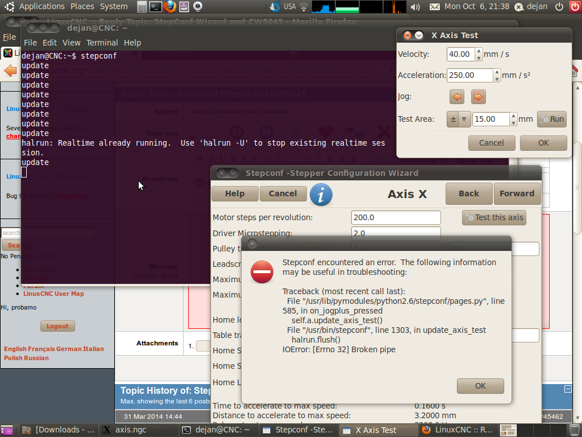Screen dimensions: 582x437
Task: Decrease the Test Area distance with the down arrow
Action: click(x=513, y=123)
